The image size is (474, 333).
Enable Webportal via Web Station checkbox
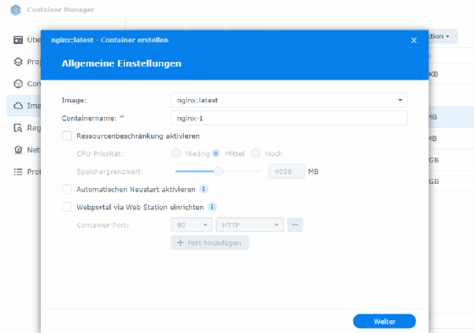pyautogui.click(x=67, y=207)
